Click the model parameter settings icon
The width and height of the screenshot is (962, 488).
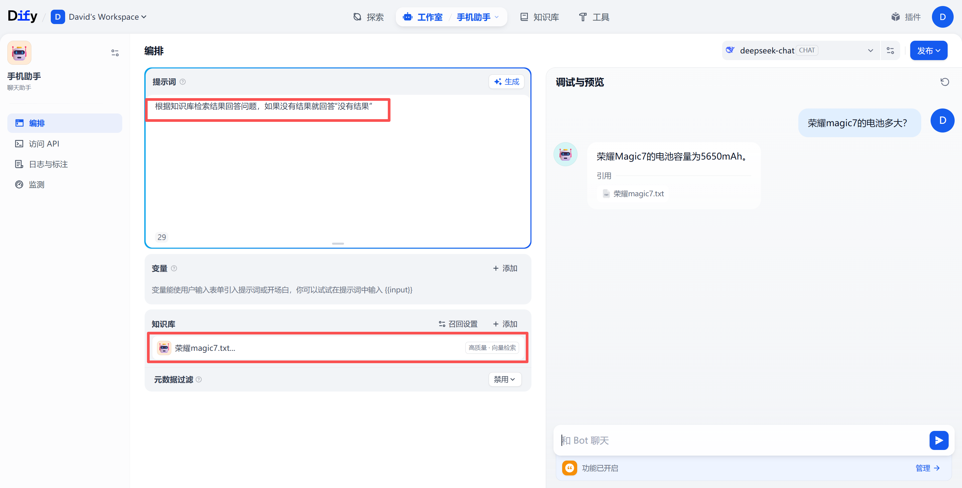tap(890, 50)
